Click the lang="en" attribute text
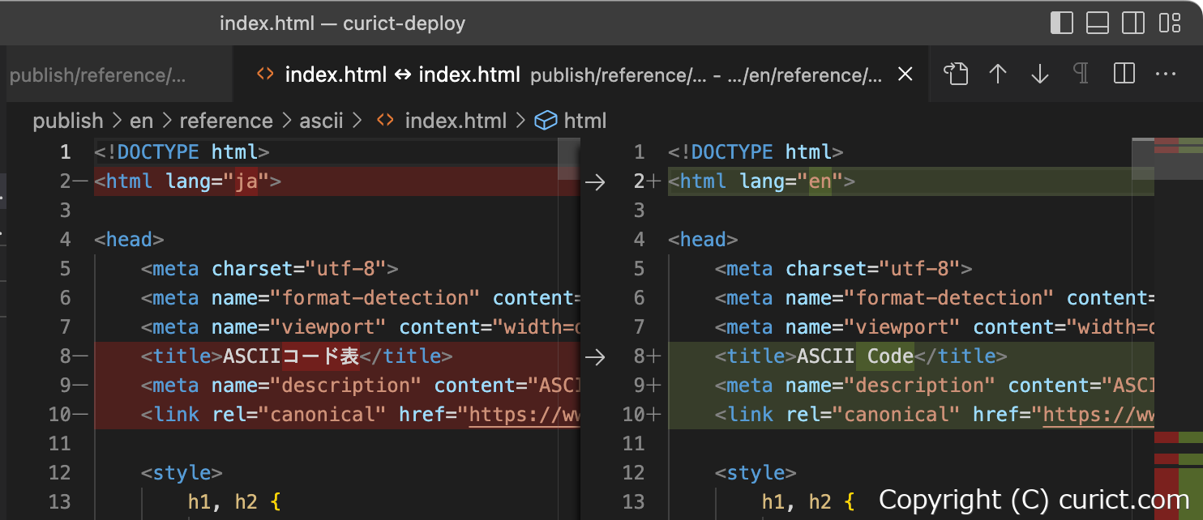Screen dimensions: 1203x520 (x=792, y=181)
